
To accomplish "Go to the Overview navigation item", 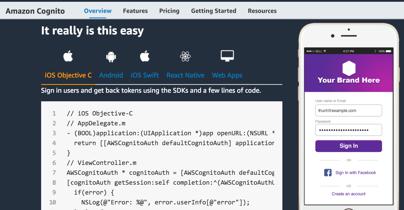I will (98, 11).
